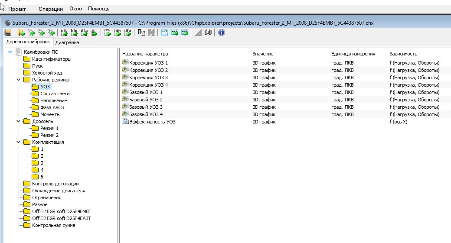The height and width of the screenshot is (243, 451).
Task: Click the first table view toolbar icon
Action: [x=165, y=32]
